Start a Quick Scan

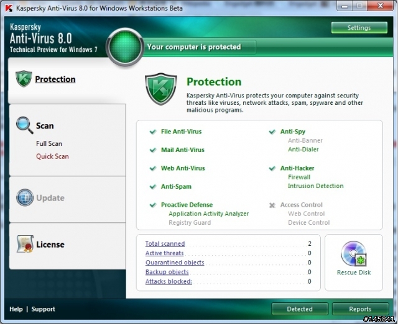coord(52,156)
